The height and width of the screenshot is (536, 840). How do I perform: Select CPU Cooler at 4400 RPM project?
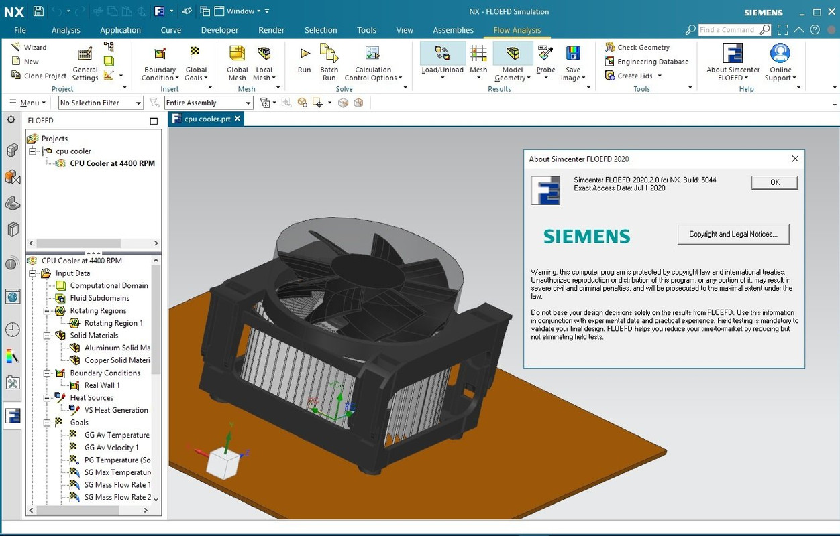(105, 163)
